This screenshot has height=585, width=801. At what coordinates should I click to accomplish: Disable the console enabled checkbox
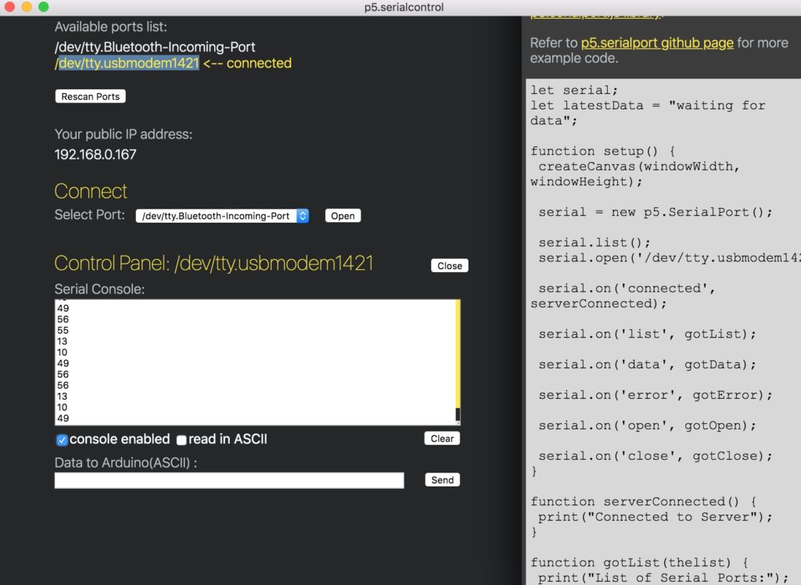[62, 440]
